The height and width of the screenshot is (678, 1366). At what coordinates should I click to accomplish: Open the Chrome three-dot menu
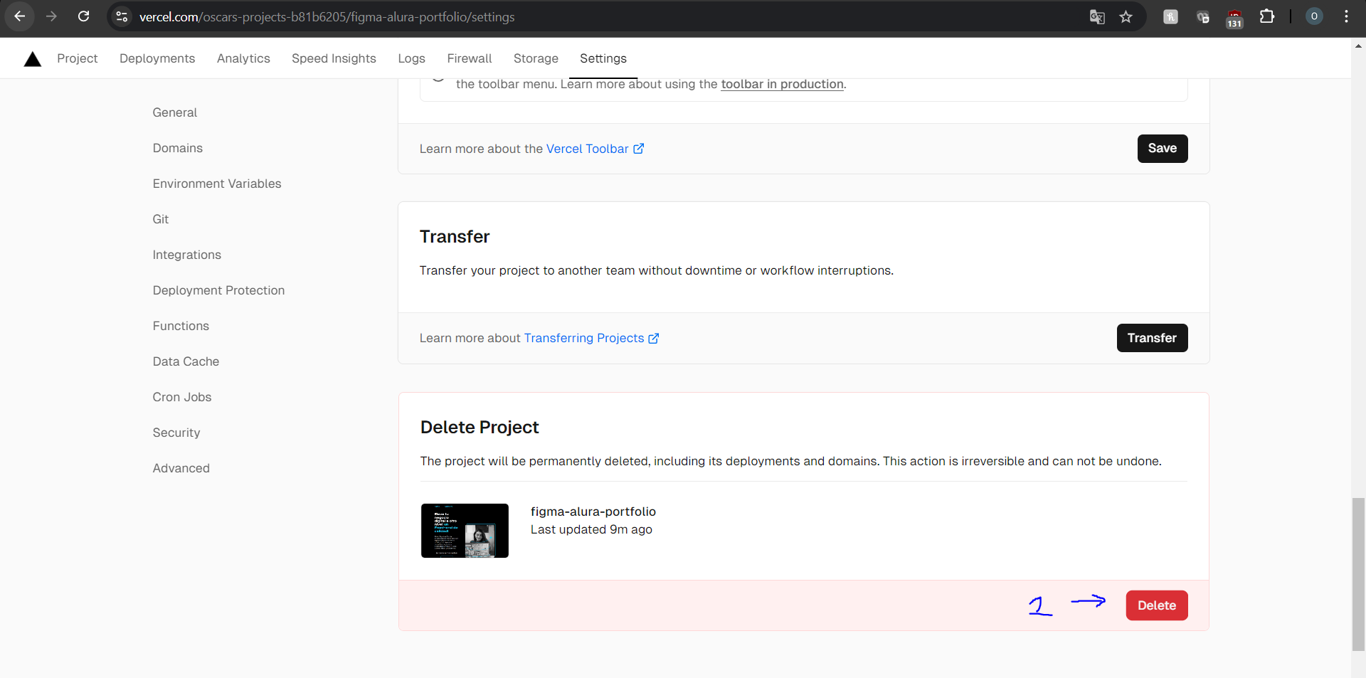click(x=1346, y=16)
